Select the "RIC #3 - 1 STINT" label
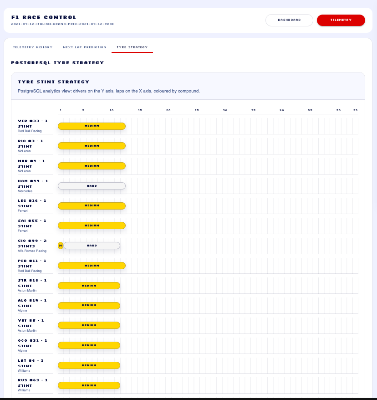This screenshot has height=400, width=377. [31, 144]
